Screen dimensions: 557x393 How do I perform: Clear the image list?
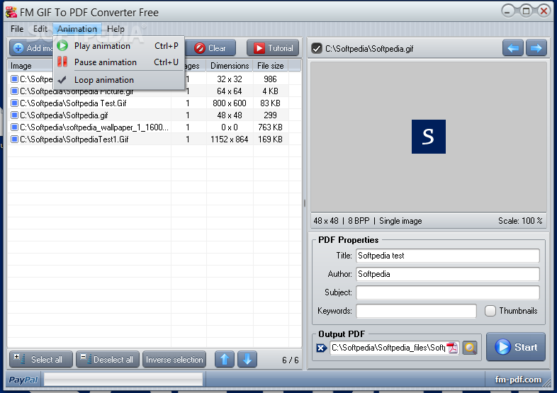click(x=210, y=48)
